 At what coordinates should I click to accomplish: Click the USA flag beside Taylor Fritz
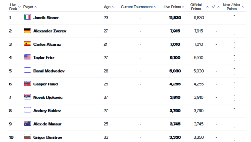(27, 57)
